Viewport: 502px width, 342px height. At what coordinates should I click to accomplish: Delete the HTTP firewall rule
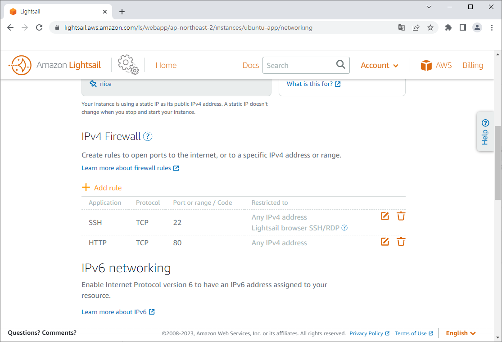[x=401, y=242]
